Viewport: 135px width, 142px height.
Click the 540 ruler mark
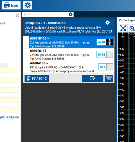pyautogui.click(x=122, y=49)
